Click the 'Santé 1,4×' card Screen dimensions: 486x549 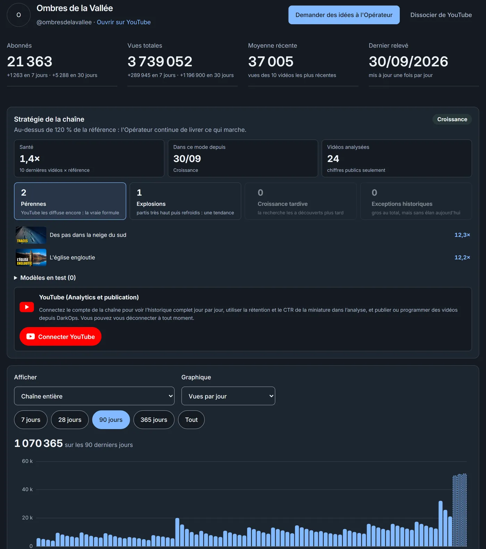[x=89, y=158]
